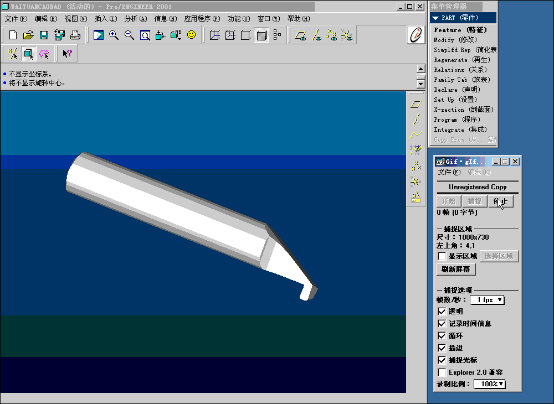This screenshot has width=554, height=404.
Task: Toggle coordinate systems display in top toolbar
Action: pos(347,35)
